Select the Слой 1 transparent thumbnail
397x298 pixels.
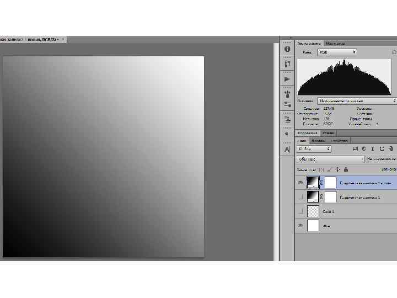point(313,211)
